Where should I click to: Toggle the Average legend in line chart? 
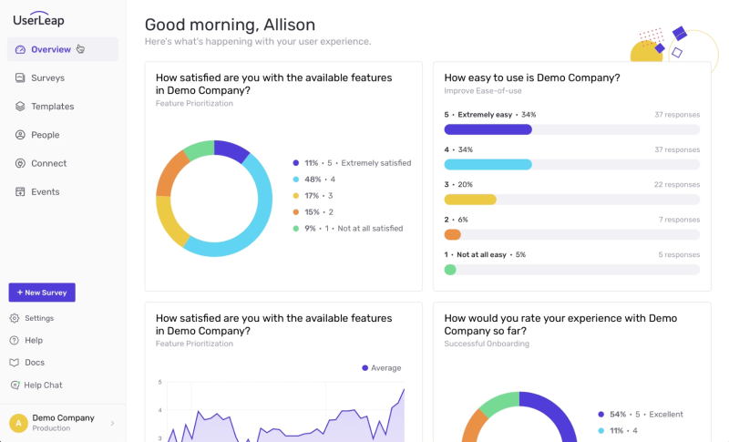(x=381, y=367)
